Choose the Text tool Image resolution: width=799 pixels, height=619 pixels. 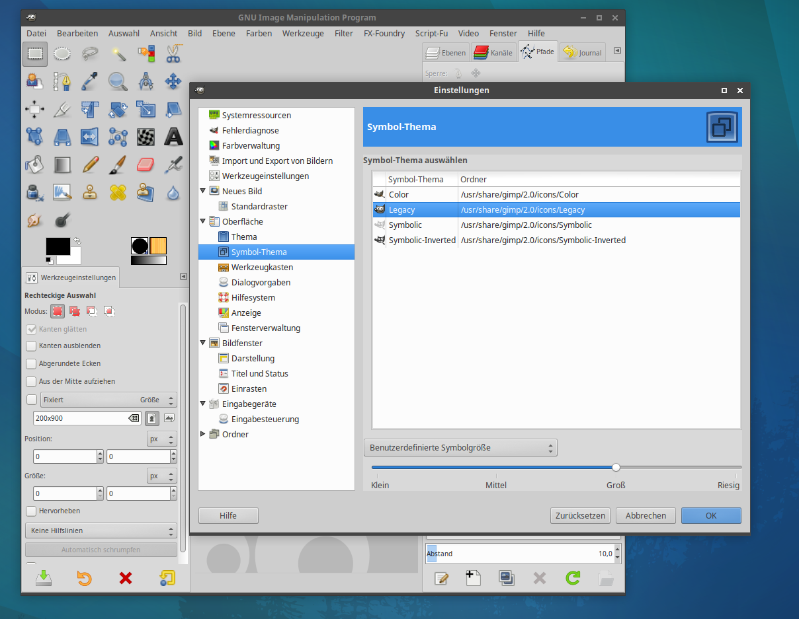click(x=173, y=137)
